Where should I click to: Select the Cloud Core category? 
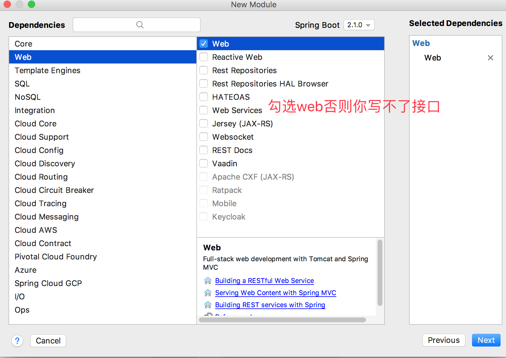click(103, 124)
